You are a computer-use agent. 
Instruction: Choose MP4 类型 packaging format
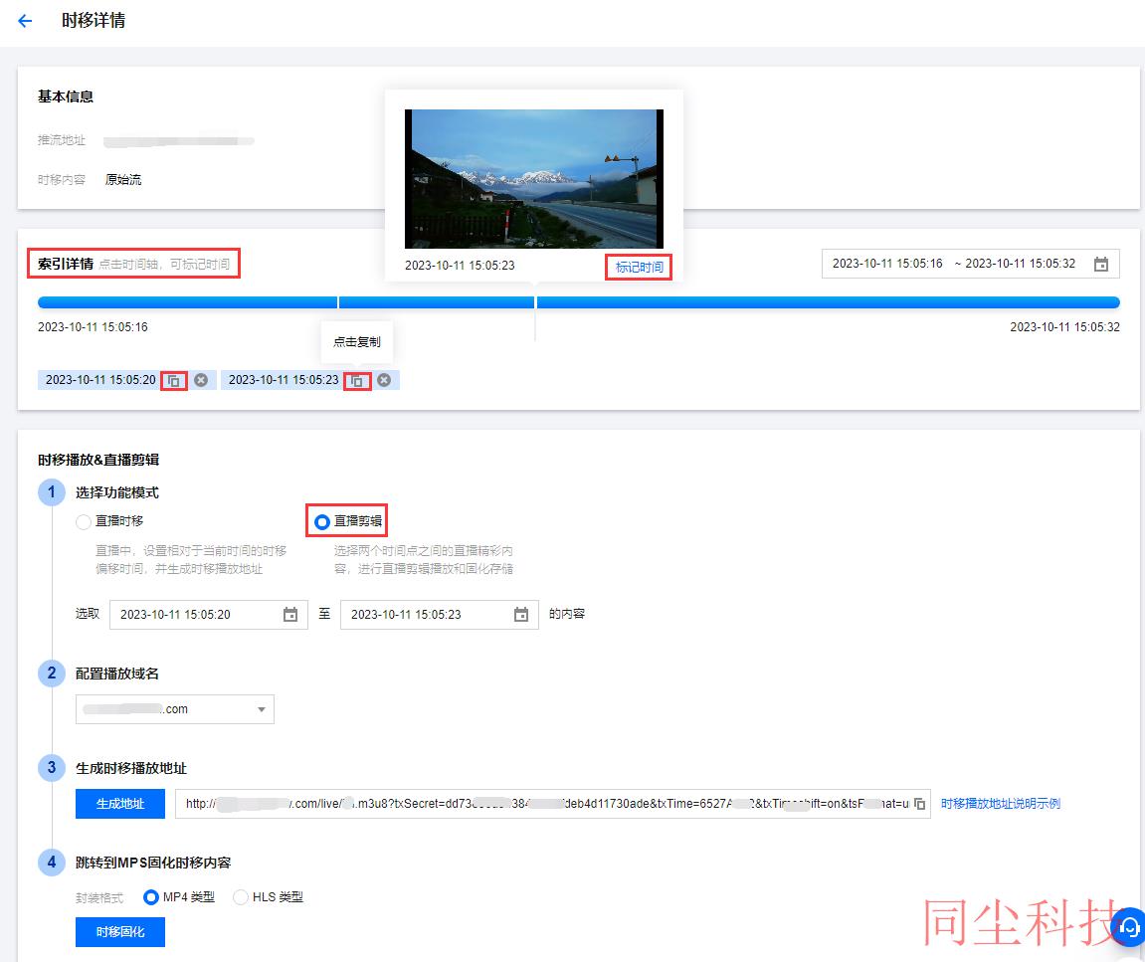click(x=151, y=897)
